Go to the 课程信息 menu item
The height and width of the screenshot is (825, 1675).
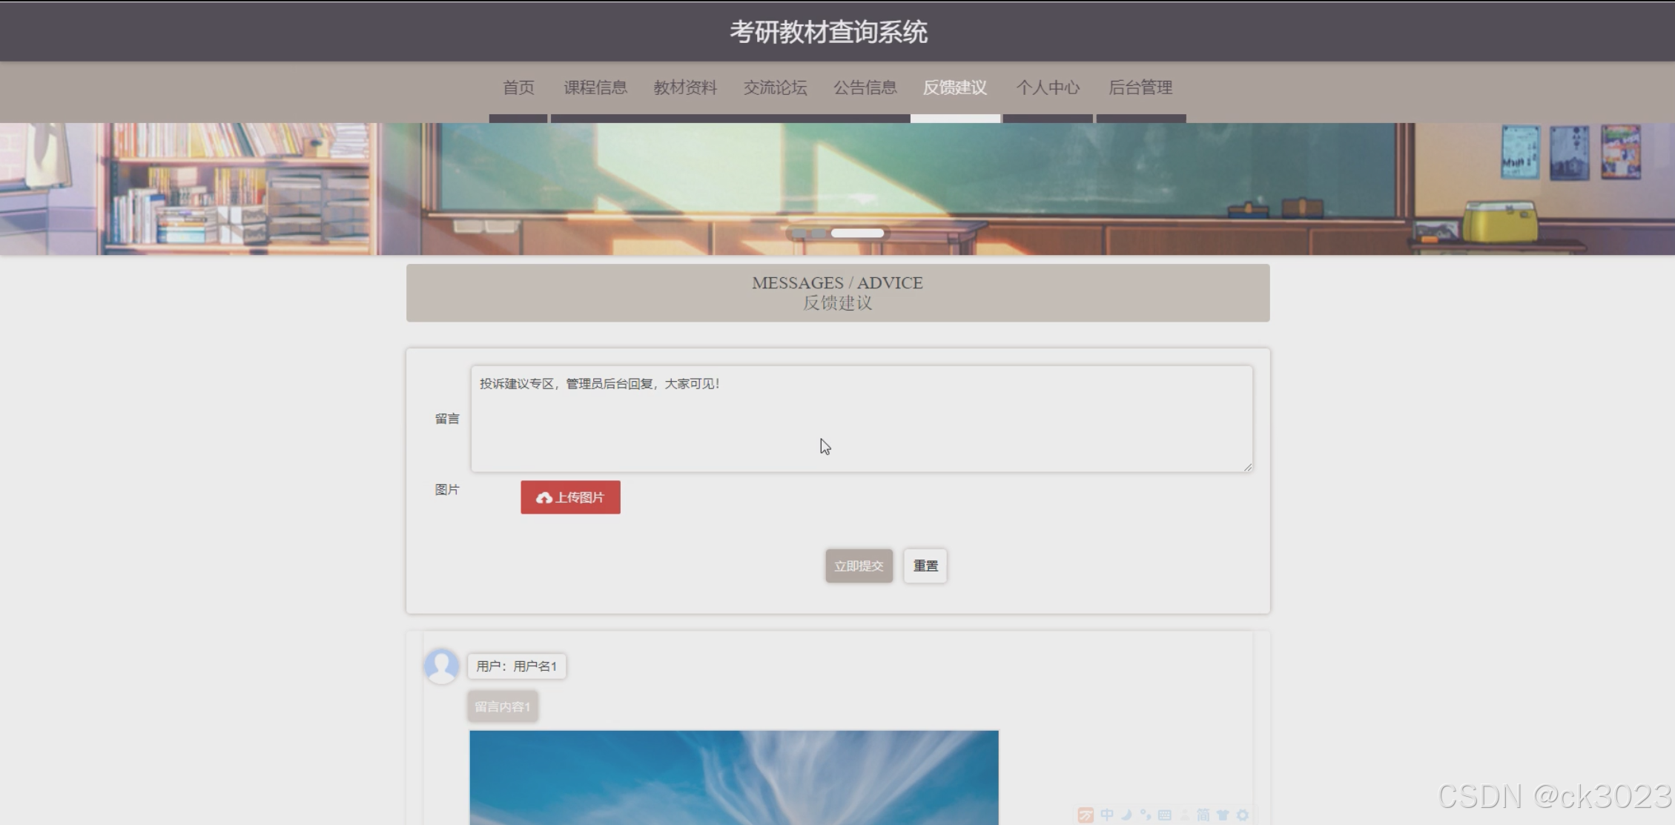[595, 87]
